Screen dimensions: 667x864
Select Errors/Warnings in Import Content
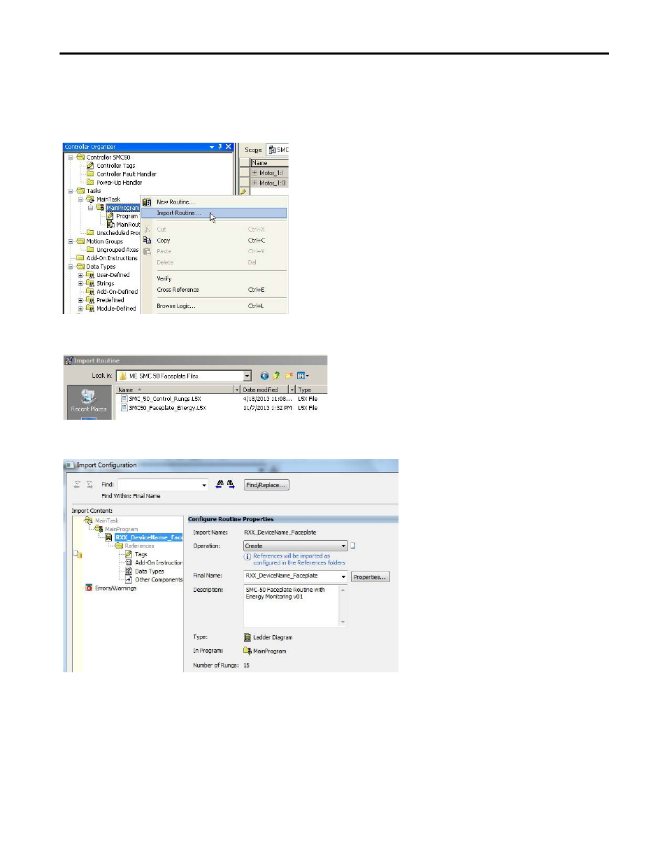click(116, 588)
